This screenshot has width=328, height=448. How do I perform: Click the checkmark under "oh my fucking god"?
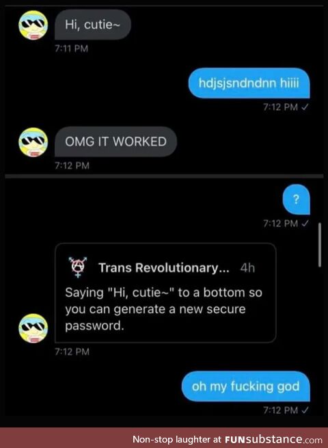305,410
